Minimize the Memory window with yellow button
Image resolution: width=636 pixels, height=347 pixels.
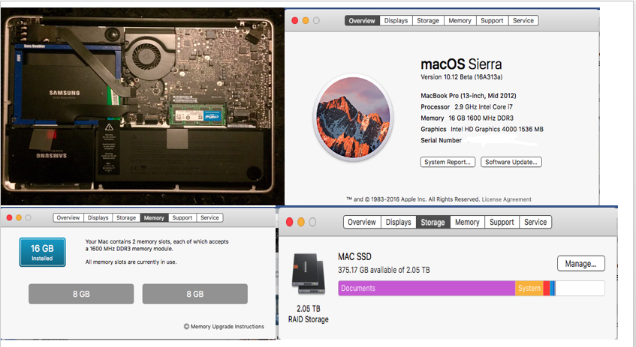(19, 218)
